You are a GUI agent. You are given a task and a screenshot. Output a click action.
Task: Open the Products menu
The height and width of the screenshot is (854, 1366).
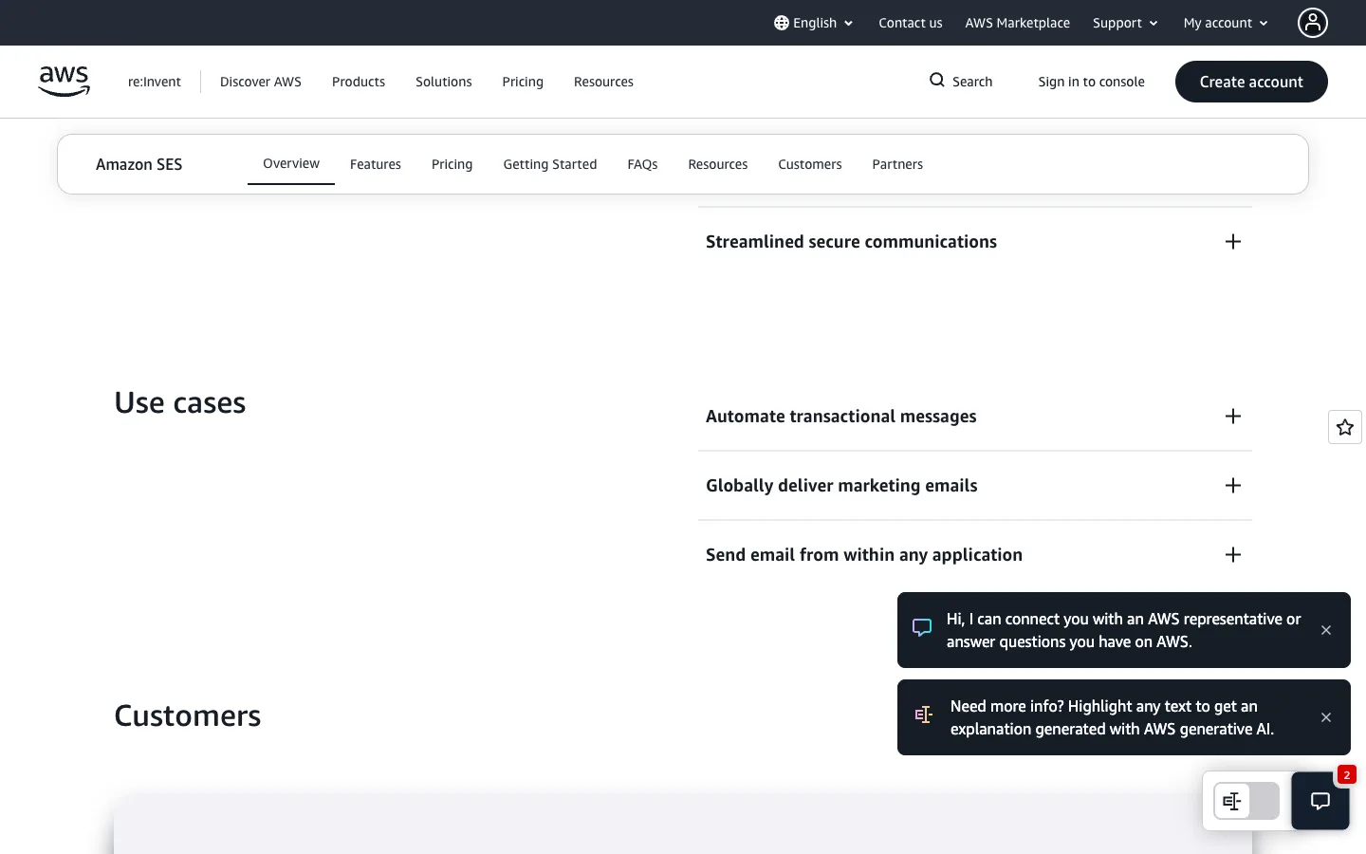coord(359,82)
